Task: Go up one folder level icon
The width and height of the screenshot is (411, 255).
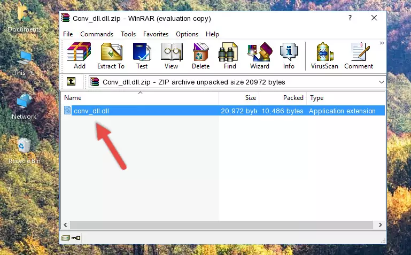Action: (71, 81)
